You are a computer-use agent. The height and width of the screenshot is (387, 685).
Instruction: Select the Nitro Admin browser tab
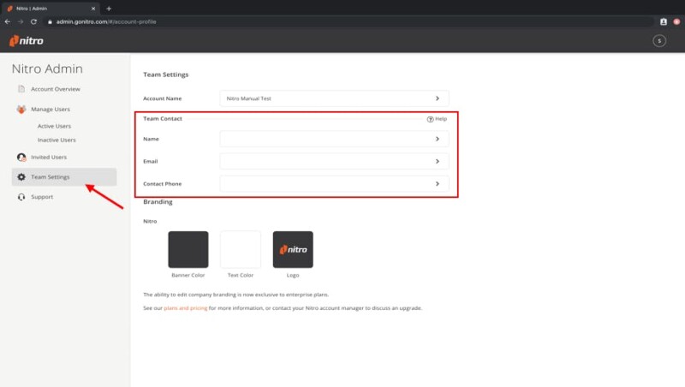[51, 9]
